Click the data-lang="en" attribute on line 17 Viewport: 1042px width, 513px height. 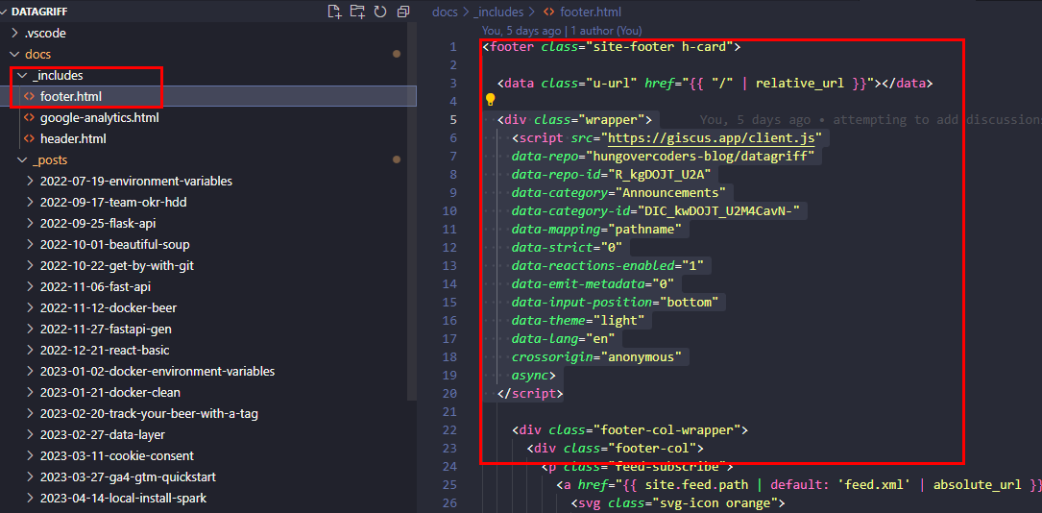tap(564, 339)
